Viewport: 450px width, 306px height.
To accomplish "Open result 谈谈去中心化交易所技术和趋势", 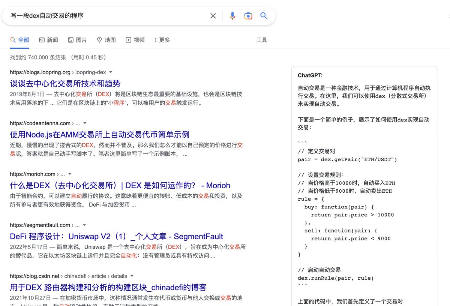I will (x=65, y=84).
